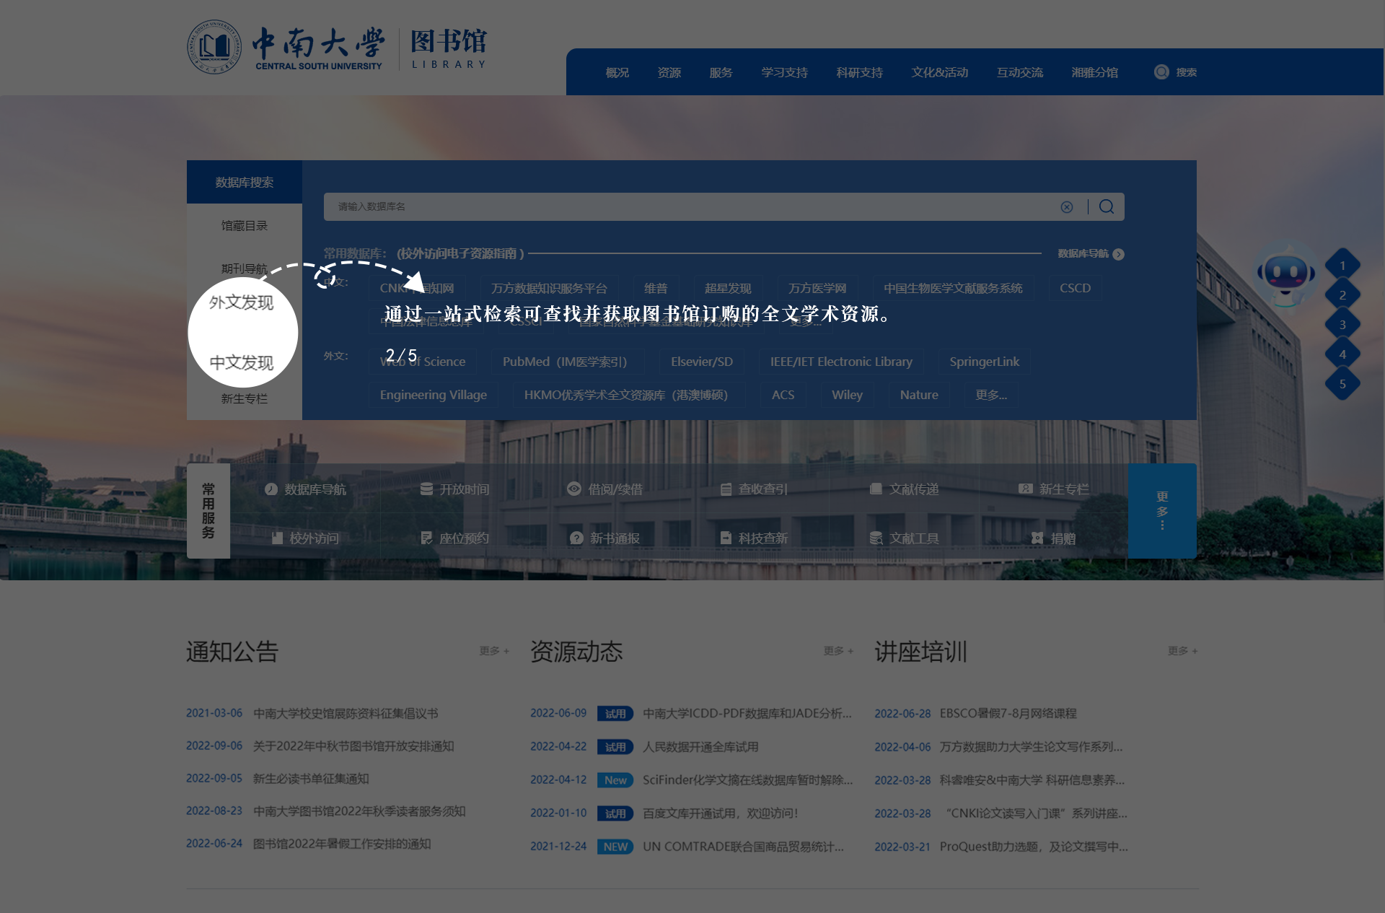The height and width of the screenshot is (913, 1385).
Task: Open SpringerLink database link
Action: pos(984,362)
